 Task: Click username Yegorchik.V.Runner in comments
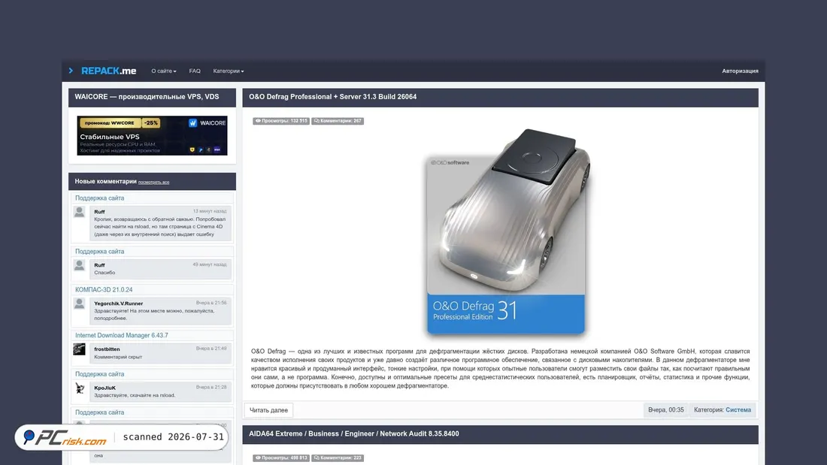click(x=118, y=303)
